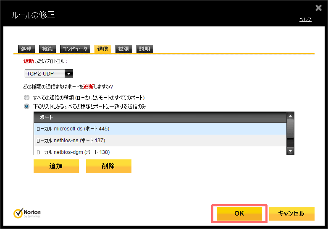Switch to the 接続 tab
Viewport: 328px width, 229px height.
tap(47, 49)
